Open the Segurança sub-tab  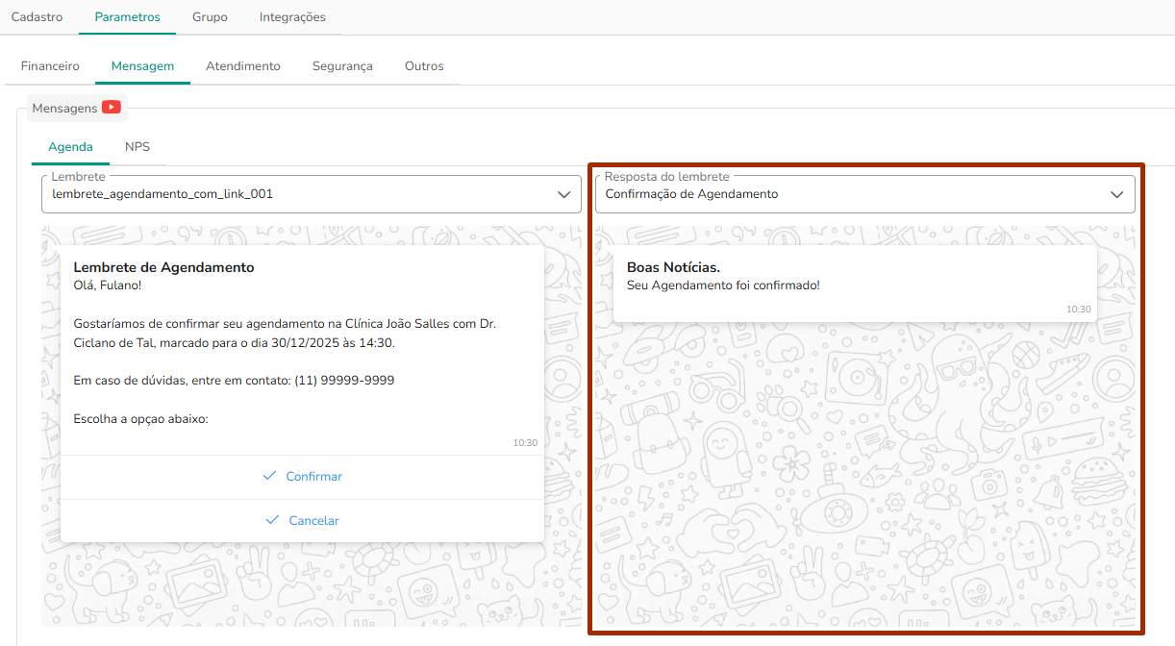pyautogui.click(x=342, y=66)
